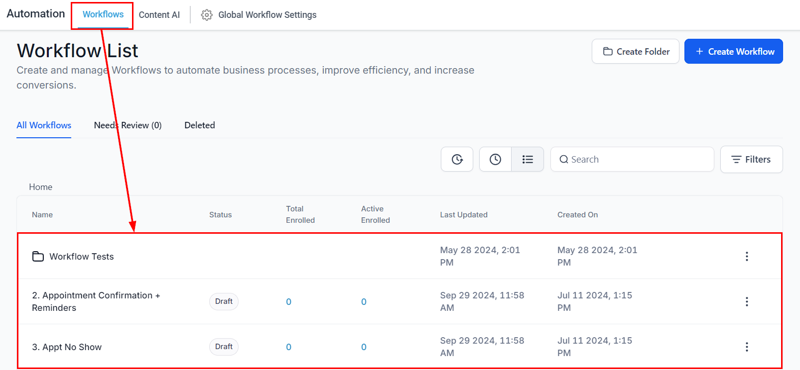
Task: Switch to the plain clock view
Action: 495,159
